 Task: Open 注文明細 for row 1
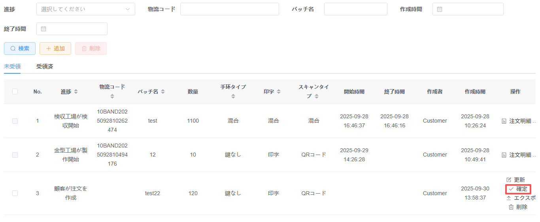click(519, 121)
